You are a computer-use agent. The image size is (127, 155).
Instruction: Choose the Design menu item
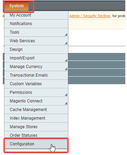pos(36,49)
